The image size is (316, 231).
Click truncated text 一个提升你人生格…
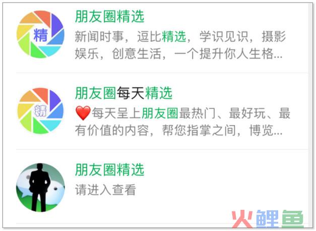click(228, 54)
